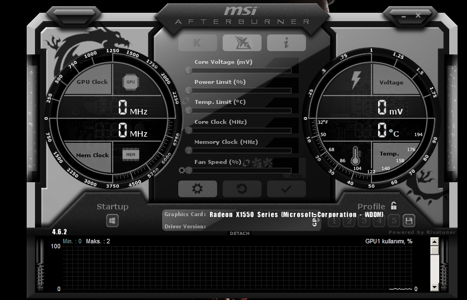Click the DETACH monitor button
Viewport: 467px width, 300px height.
pyautogui.click(x=240, y=233)
